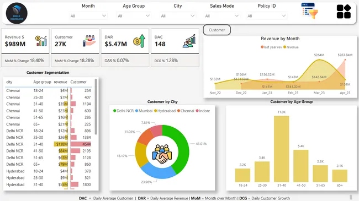This screenshot has height=201, width=359.
Task: Click the 41.01% donut label
Action: click(x=201, y=144)
